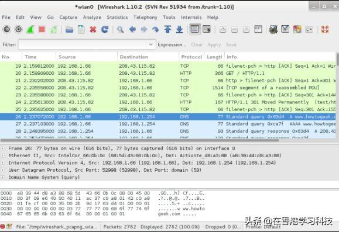Open the Filter history dropdown arrow
Viewport: 339px width, 232px height.
(150, 44)
